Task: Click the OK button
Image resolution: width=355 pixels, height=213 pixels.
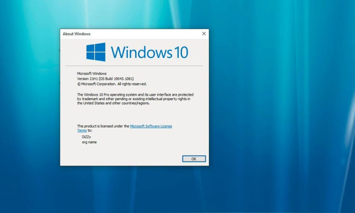Action: tap(194, 159)
